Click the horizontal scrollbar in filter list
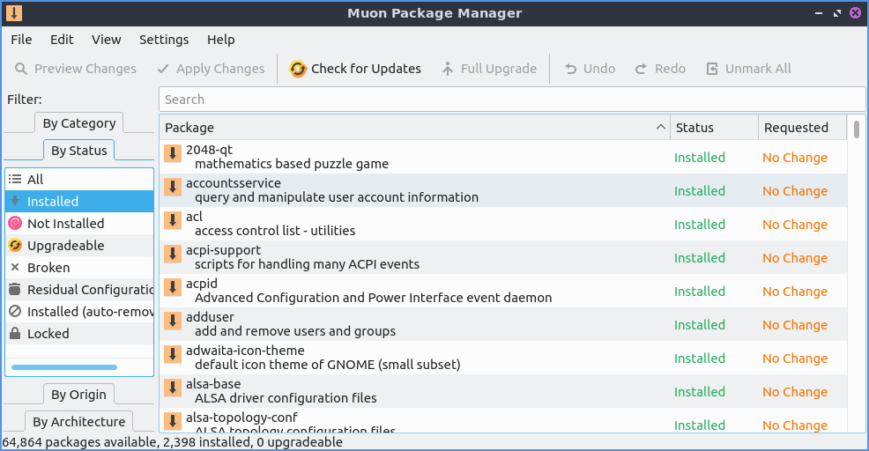869x451 pixels. (x=63, y=366)
